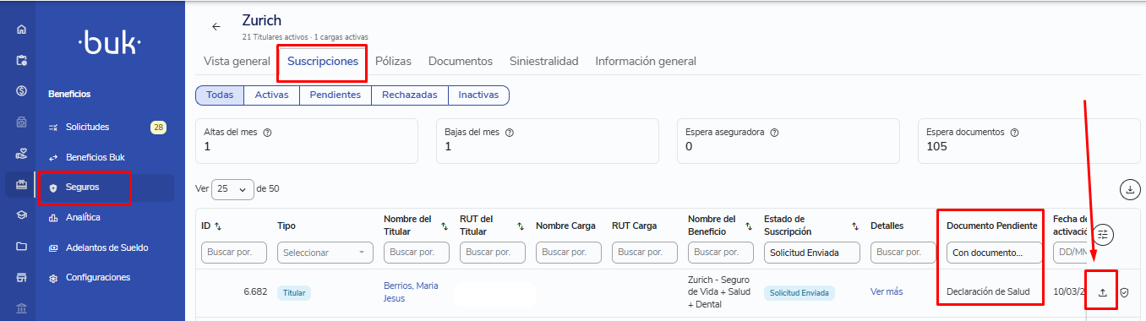This screenshot has height=321, width=1146.
Task: Click the Nombre del Titular search field
Action: click(417, 253)
